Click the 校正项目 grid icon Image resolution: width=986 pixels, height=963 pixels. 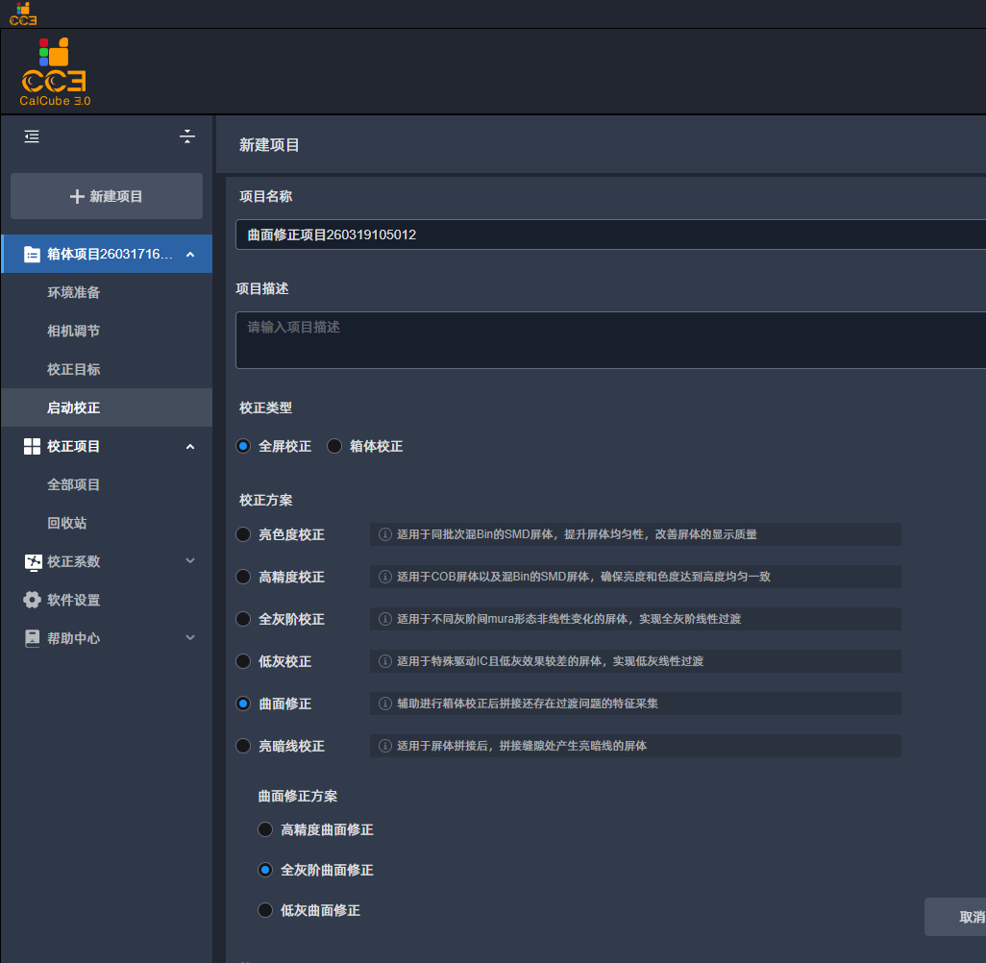(x=32, y=447)
